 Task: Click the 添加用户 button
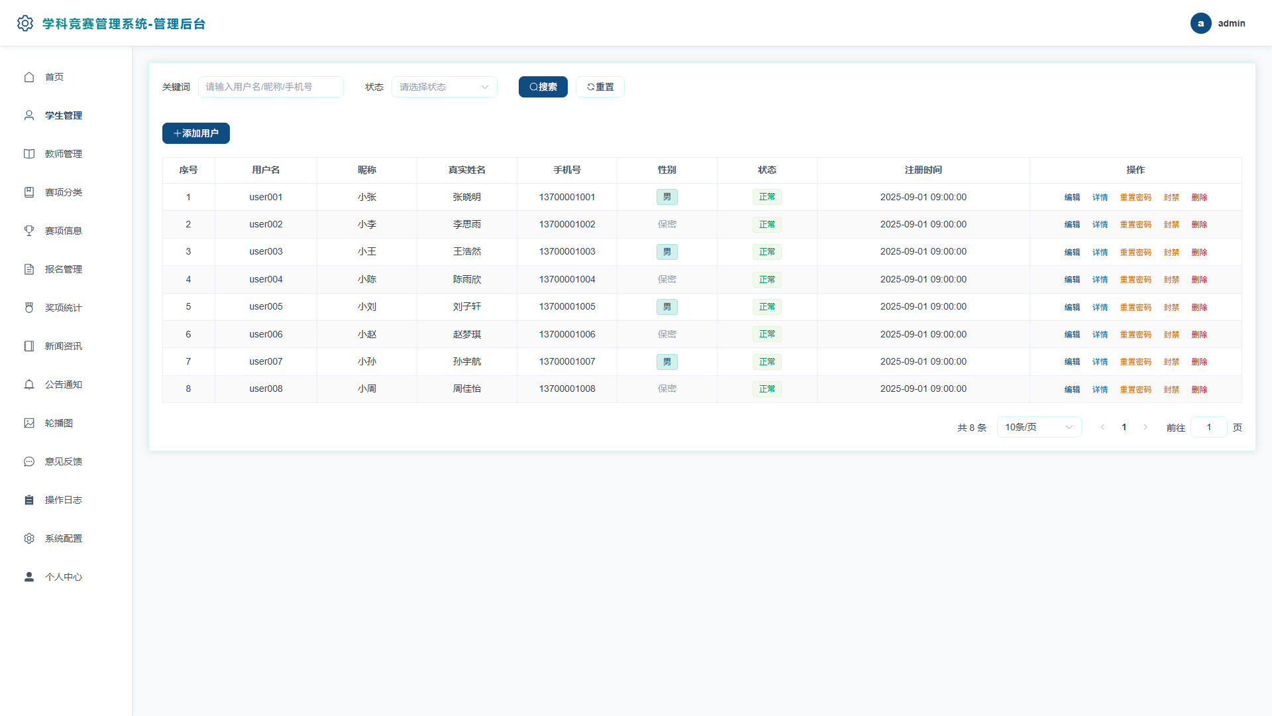click(x=196, y=133)
